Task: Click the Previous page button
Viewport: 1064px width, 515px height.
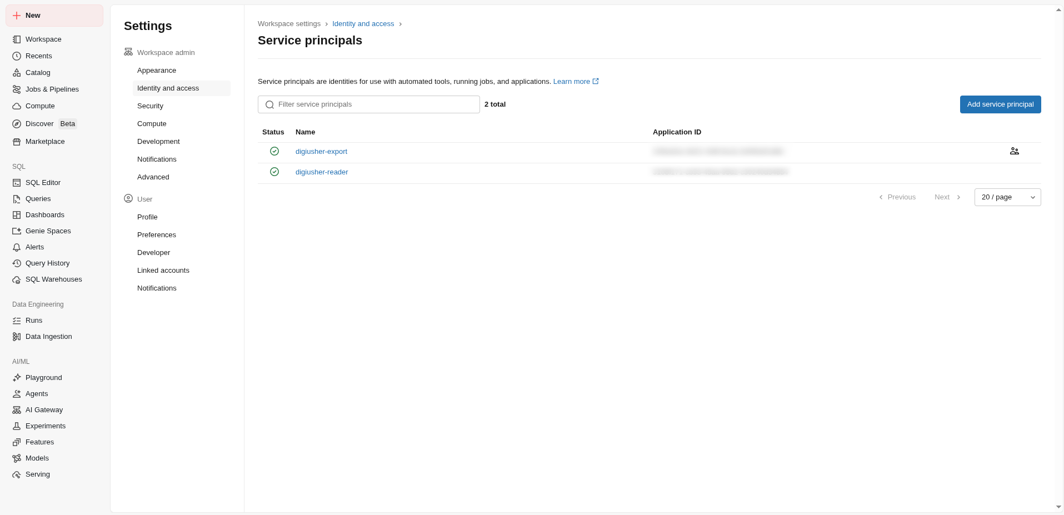Action: point(897,197)
